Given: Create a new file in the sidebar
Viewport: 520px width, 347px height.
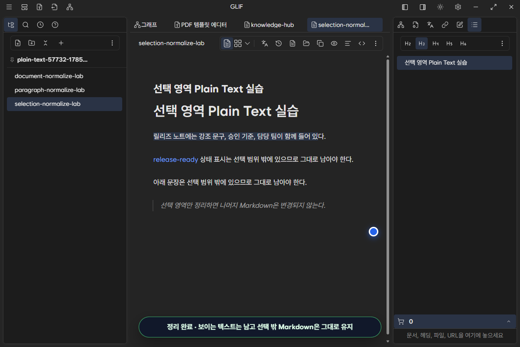Looking at the screenshot, I should (18, 43).
